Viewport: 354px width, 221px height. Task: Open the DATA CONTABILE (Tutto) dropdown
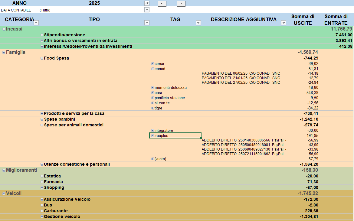[147, 10]
